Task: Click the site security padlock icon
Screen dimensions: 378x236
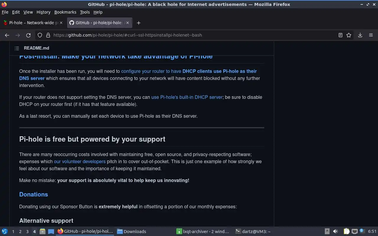Action: (48, 35)
